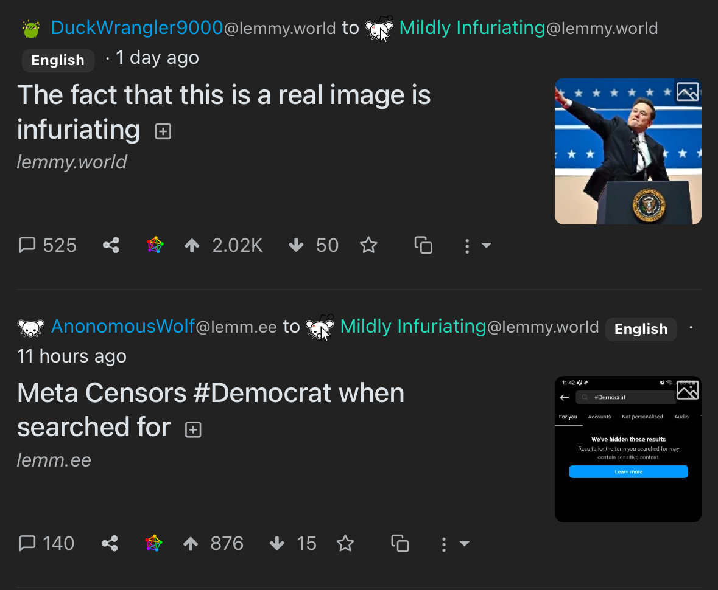Save the first post with the star
The height and width of the screenshot is (590, 718).
pos(368,245)
